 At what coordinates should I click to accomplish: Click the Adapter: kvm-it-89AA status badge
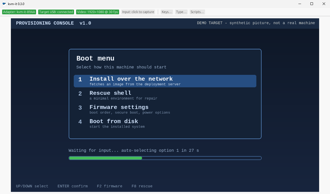pos(19,12)
